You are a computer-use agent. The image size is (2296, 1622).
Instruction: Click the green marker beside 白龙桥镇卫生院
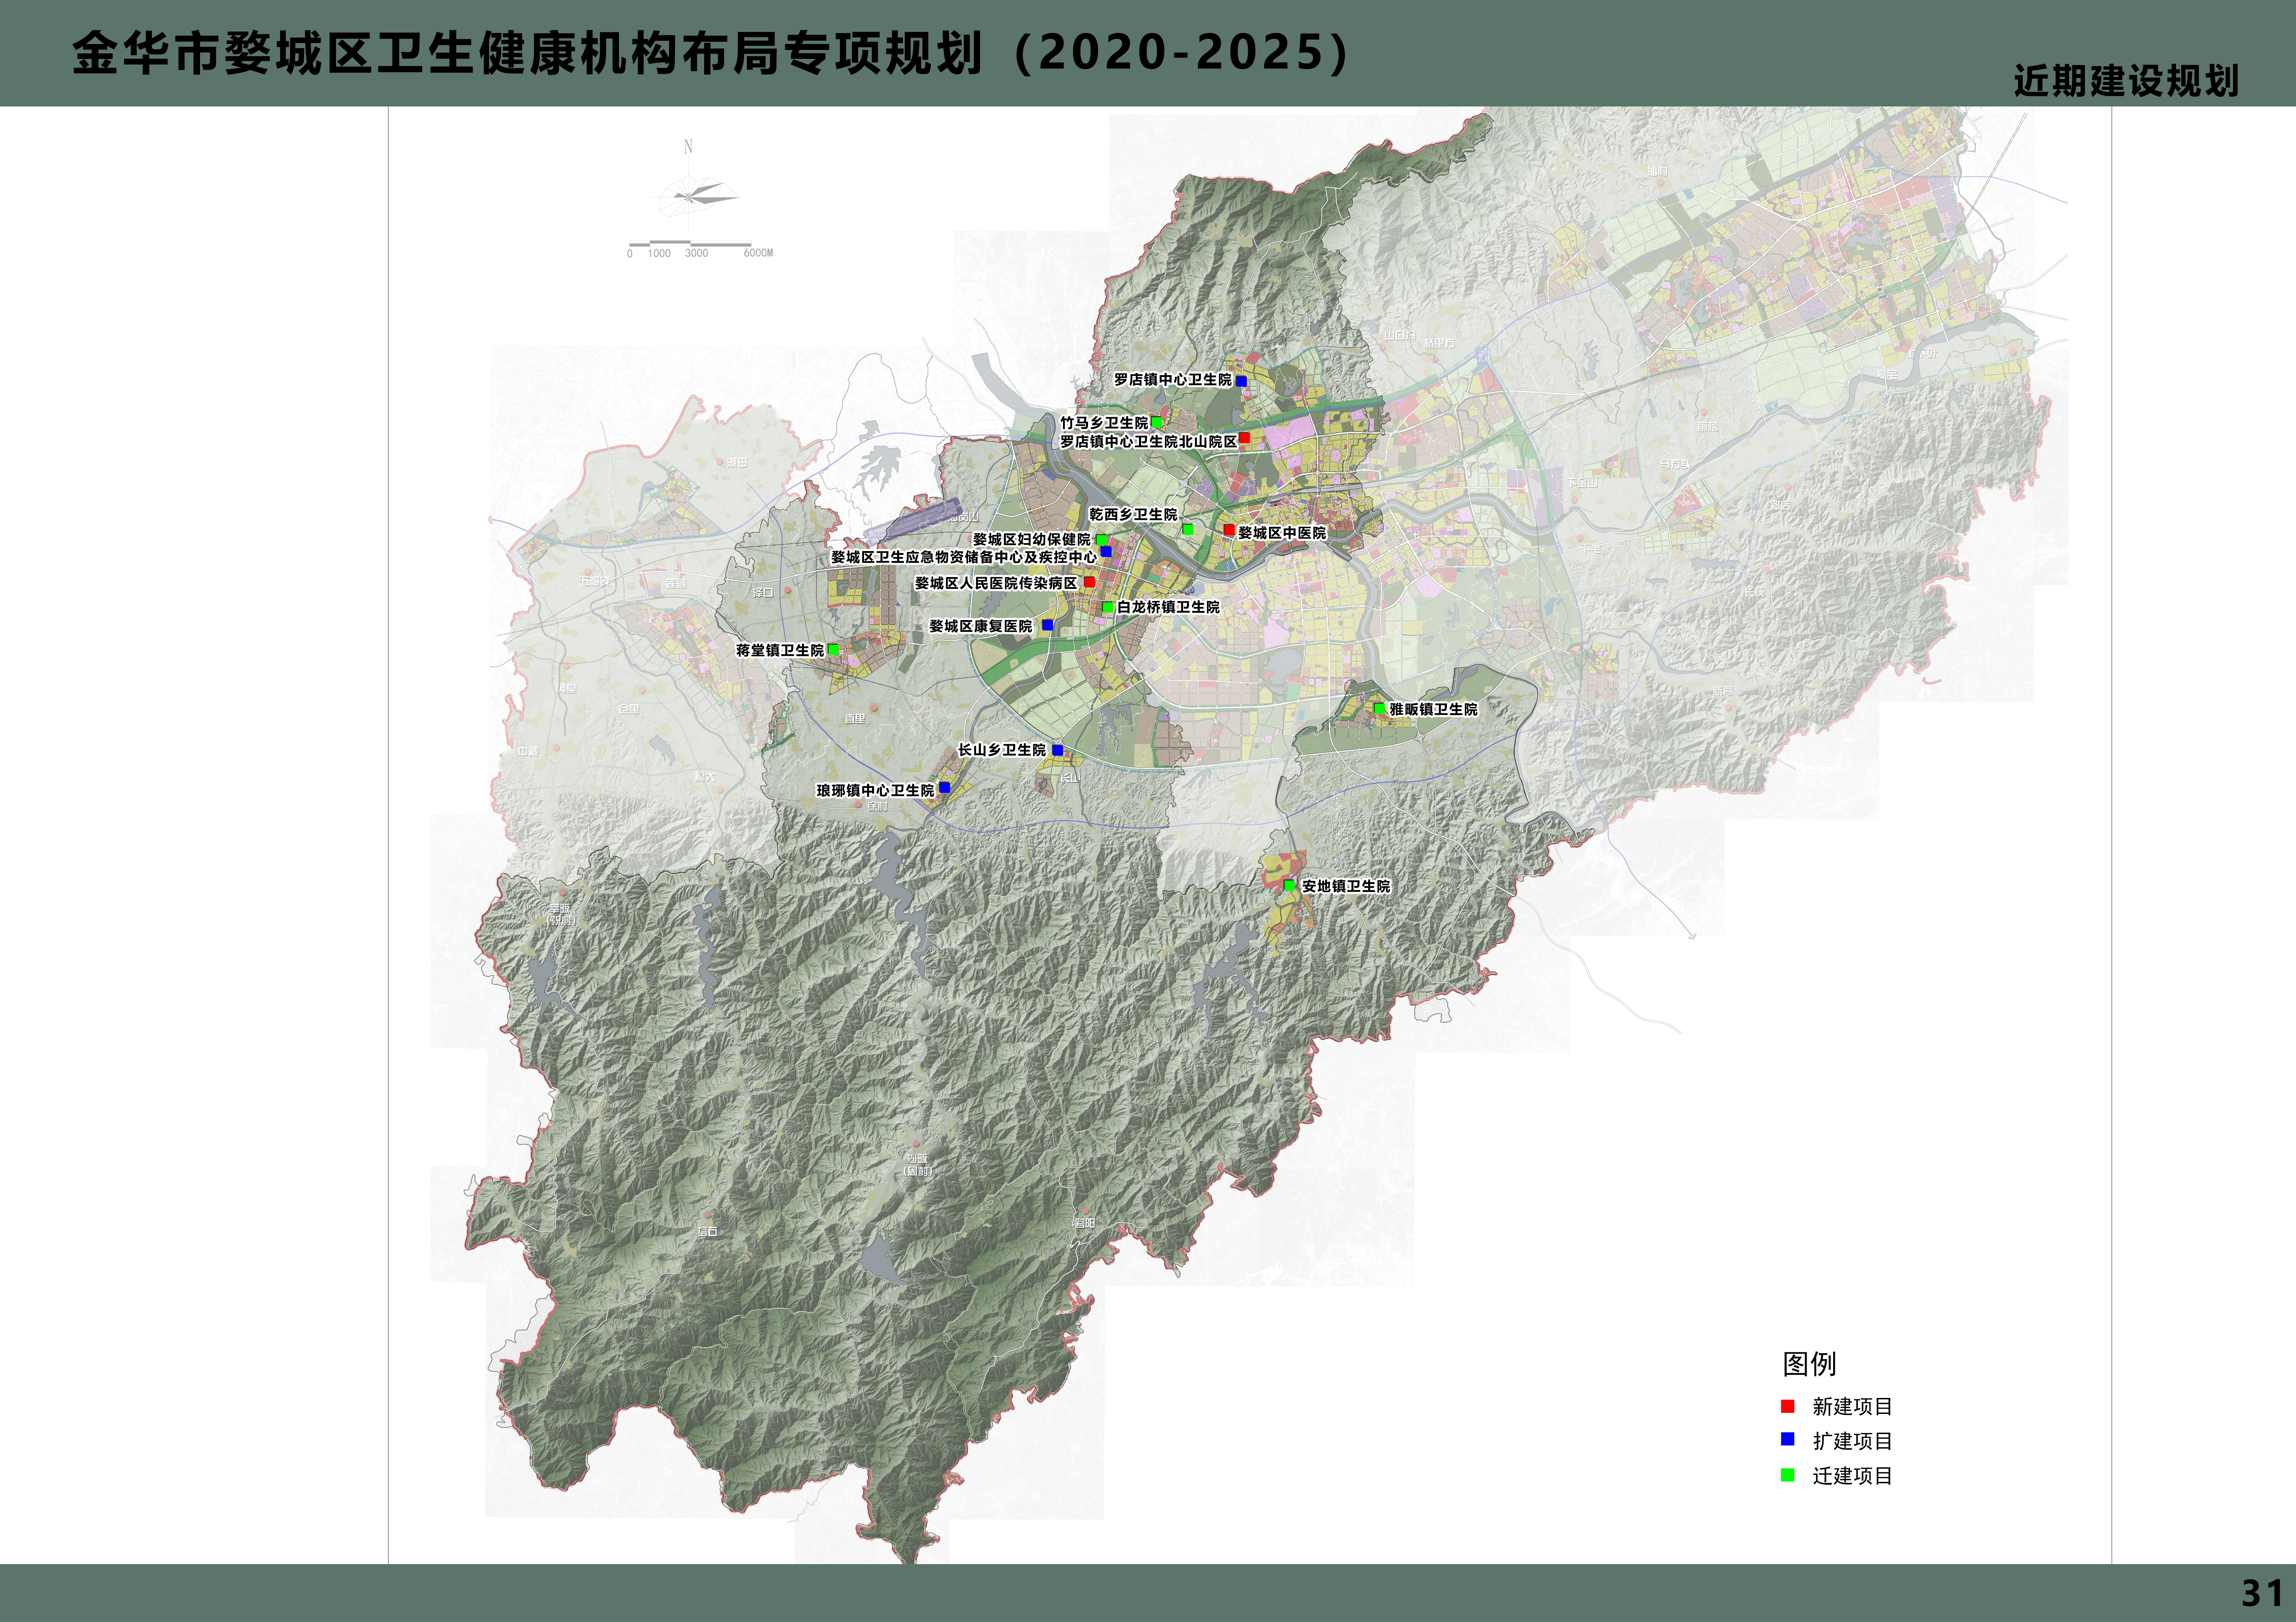(x=1108, y=607)
